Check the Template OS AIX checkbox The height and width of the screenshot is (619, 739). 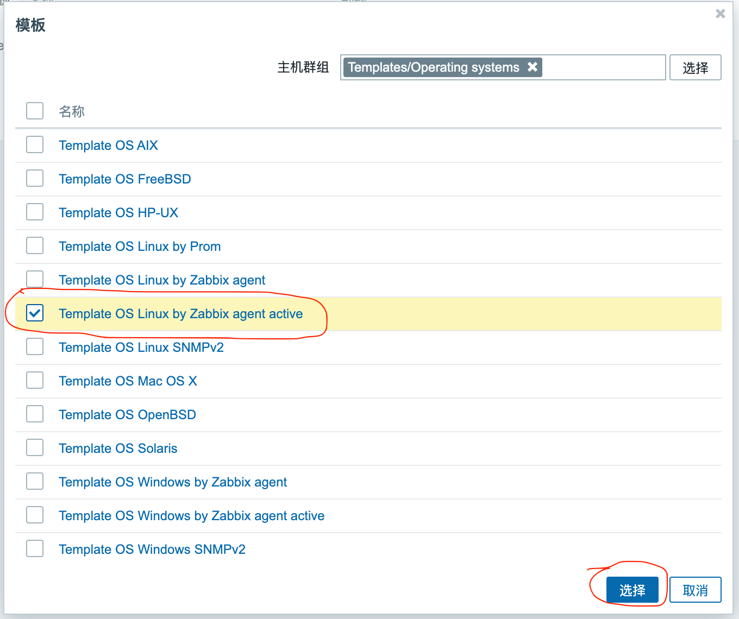pos(35,144)
